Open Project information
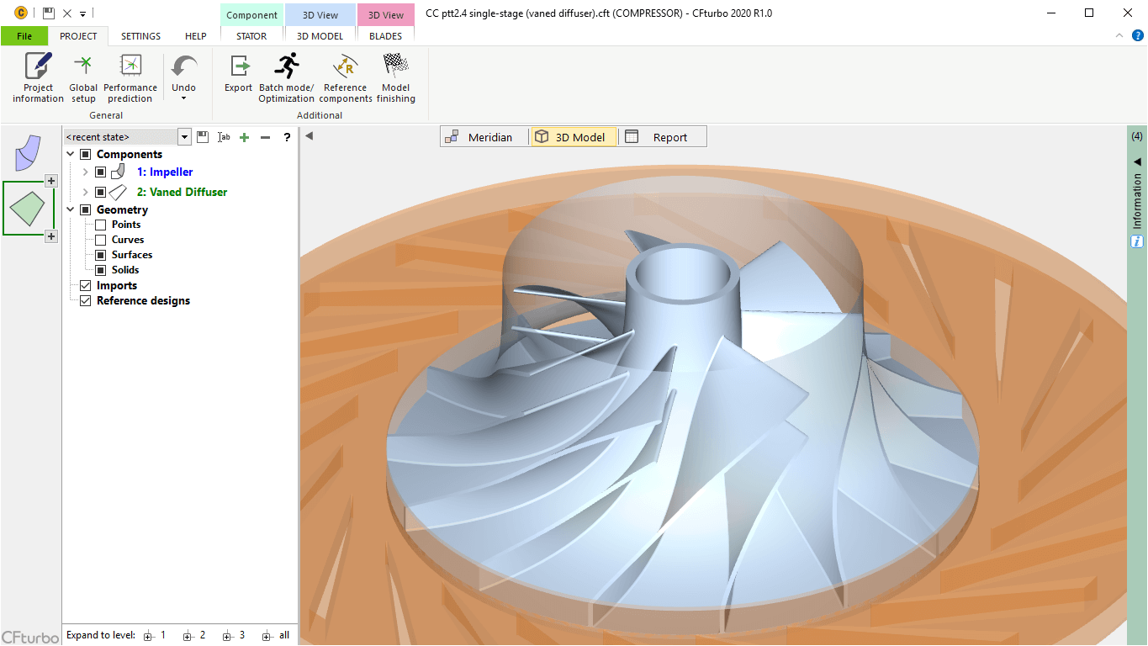Screen dimensions: 1148x646 coord(38,77)
